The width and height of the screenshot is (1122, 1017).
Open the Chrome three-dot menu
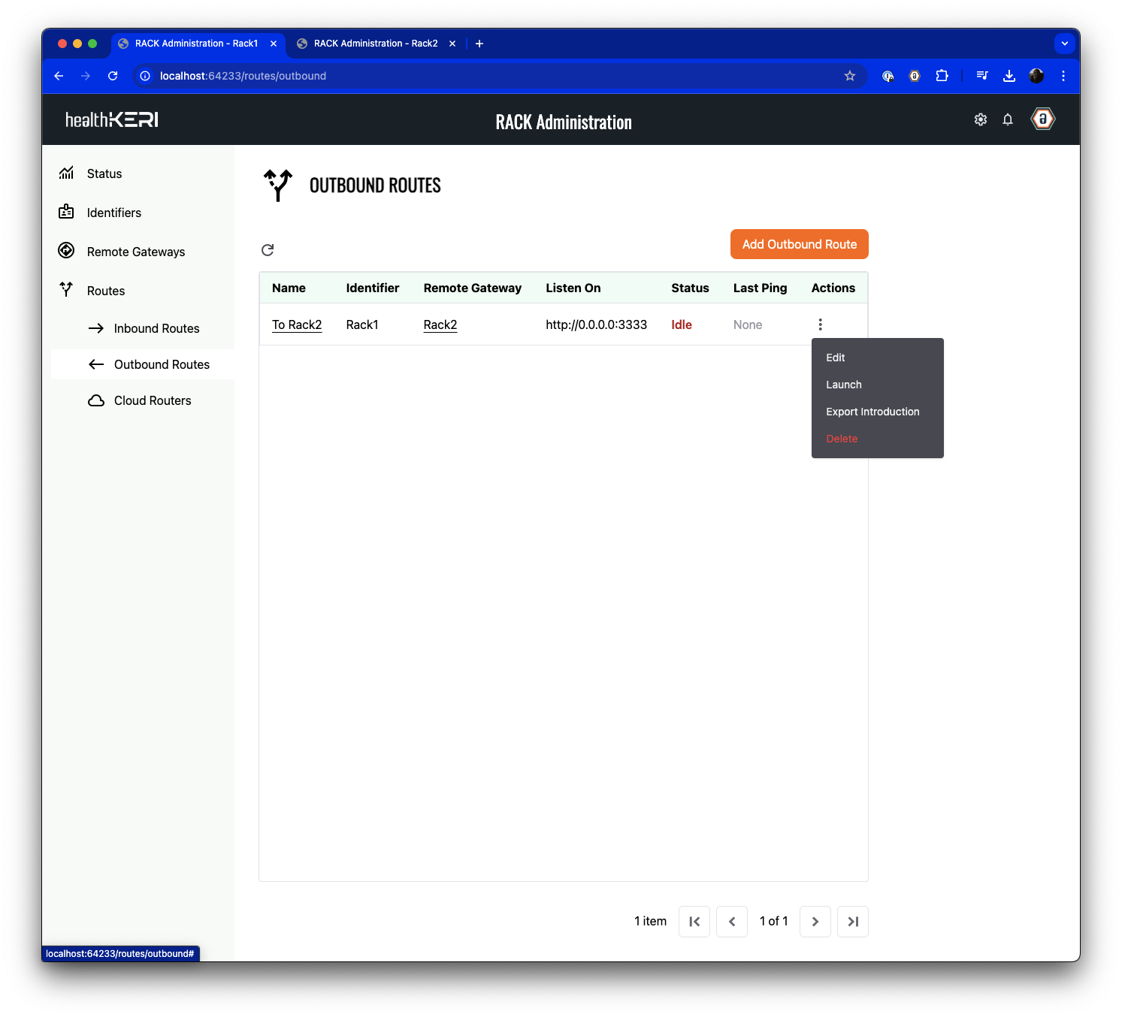pos(1063,76)
